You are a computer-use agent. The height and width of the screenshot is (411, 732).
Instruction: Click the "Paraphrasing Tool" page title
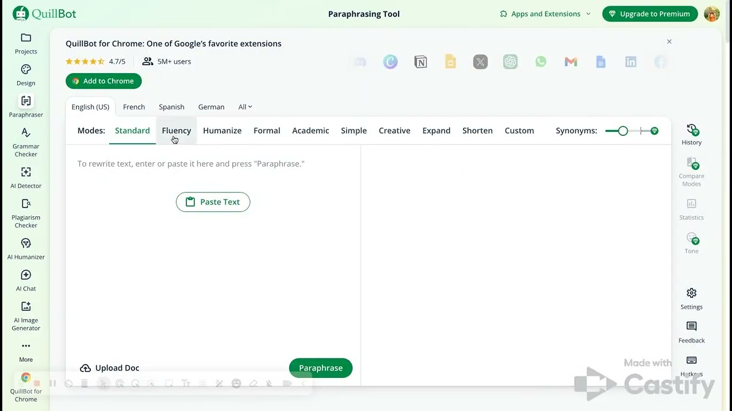tap(364, 14)
